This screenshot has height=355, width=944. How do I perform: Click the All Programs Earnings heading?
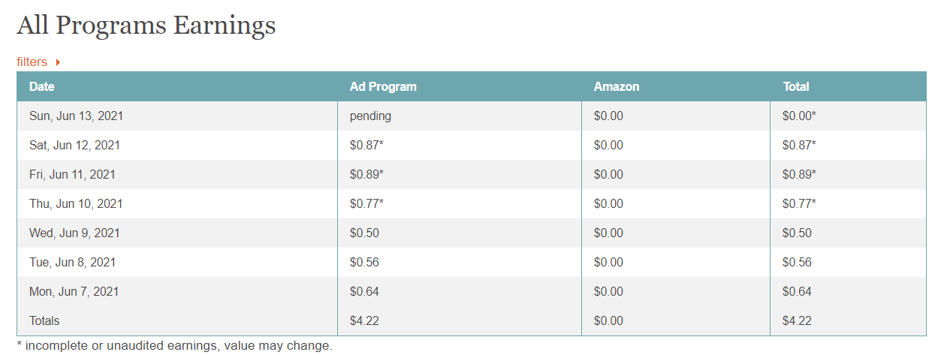pyautogui.click(x=146, y=26)
